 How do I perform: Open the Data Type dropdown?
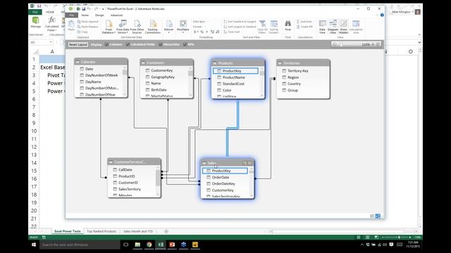point(200,22)
